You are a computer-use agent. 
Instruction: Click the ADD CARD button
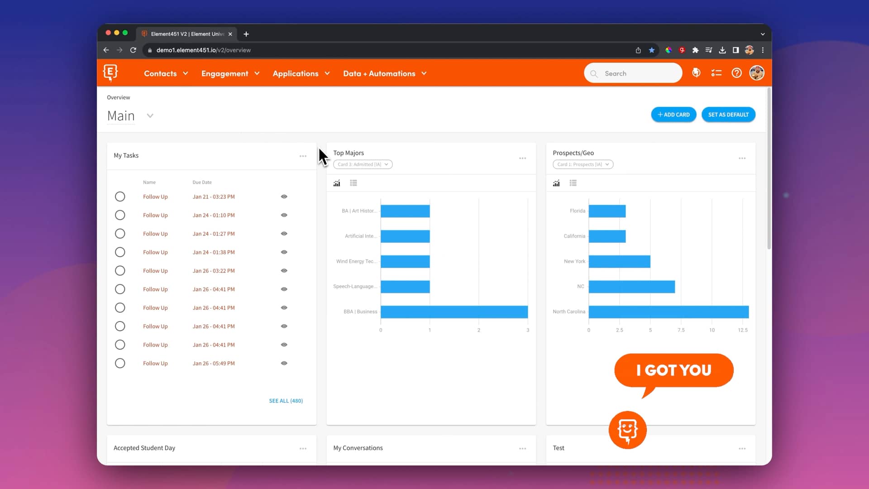(673, 115)
